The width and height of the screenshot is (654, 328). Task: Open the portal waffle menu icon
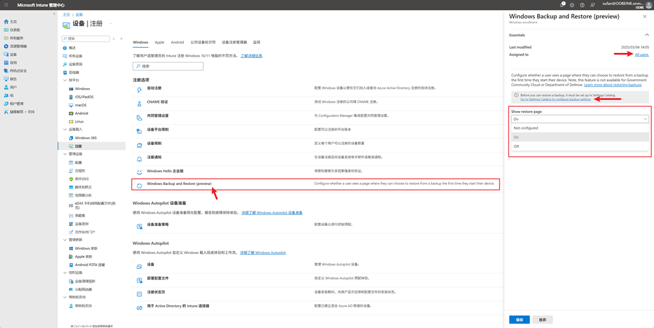pyautogui.click(x=6, y=4)
